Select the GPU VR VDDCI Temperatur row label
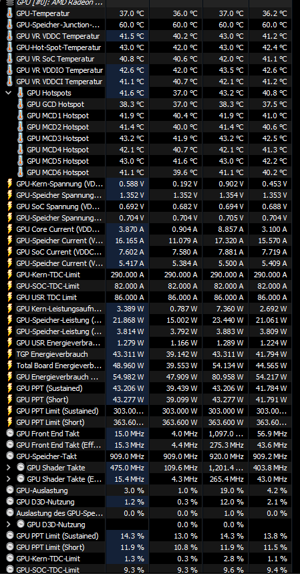 pos(59,82)
